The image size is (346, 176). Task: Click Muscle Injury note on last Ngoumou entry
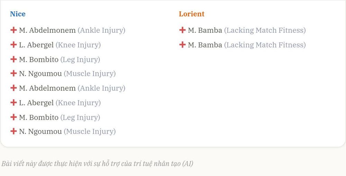click(x=90, y=131)
